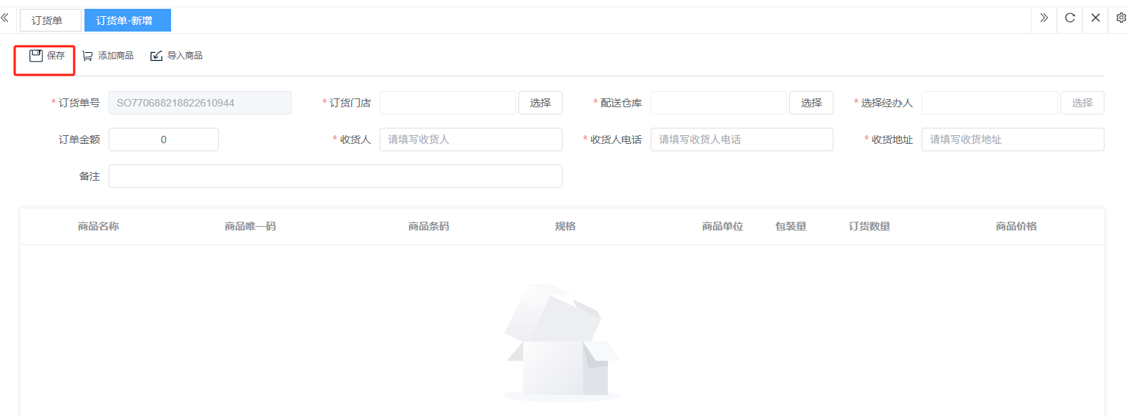1128x417 pixels.
Task: Click the 订单金额 amount field
Action: [x=163, y=139]
